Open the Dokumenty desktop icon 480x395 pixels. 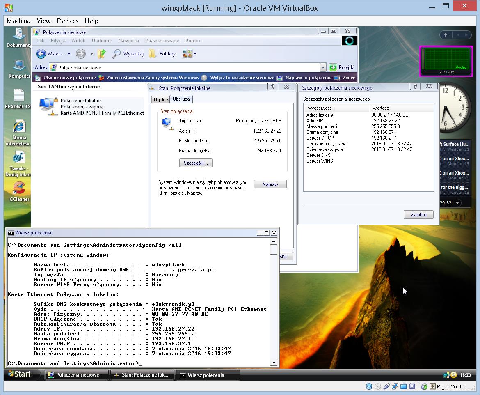(19, 37)
